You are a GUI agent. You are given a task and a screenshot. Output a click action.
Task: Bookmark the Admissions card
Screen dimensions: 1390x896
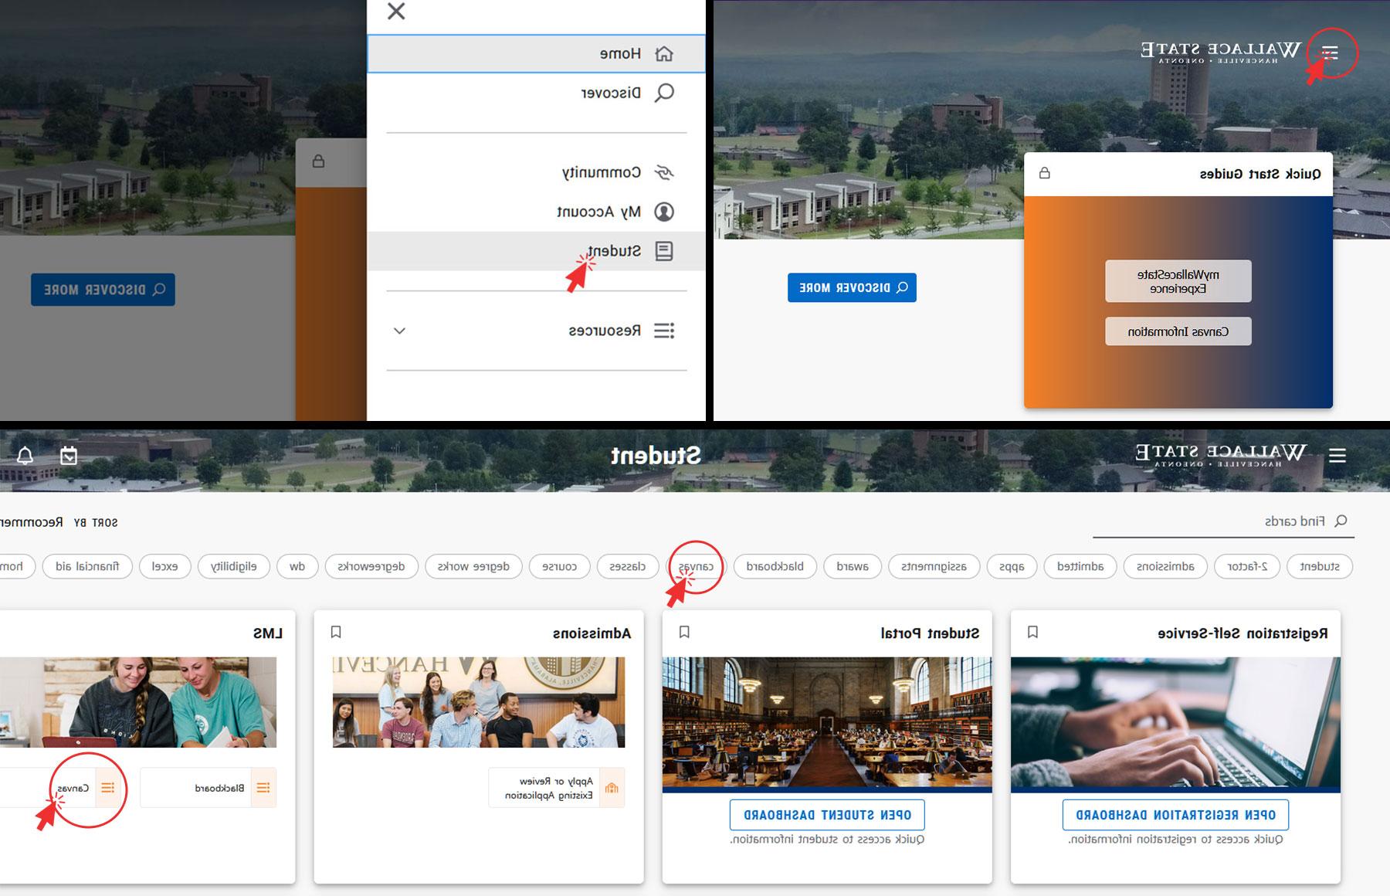pos(336,633)
